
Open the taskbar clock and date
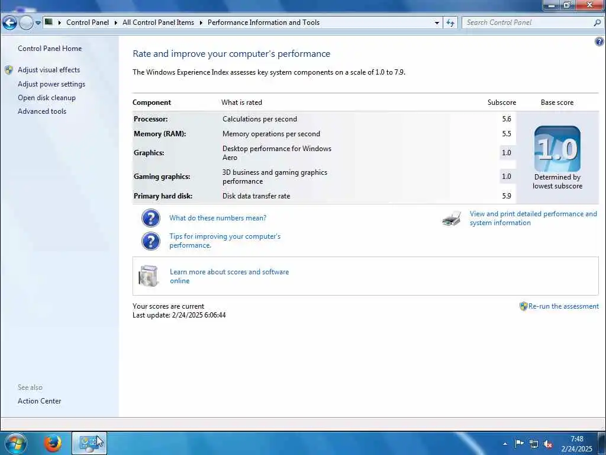(576, 444)
